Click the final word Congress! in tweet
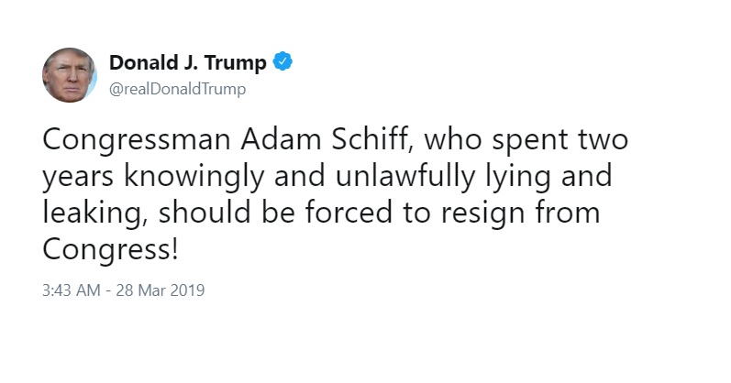Image resolution: width=731 pixels, height=383 pixels. tap(110, 251)
